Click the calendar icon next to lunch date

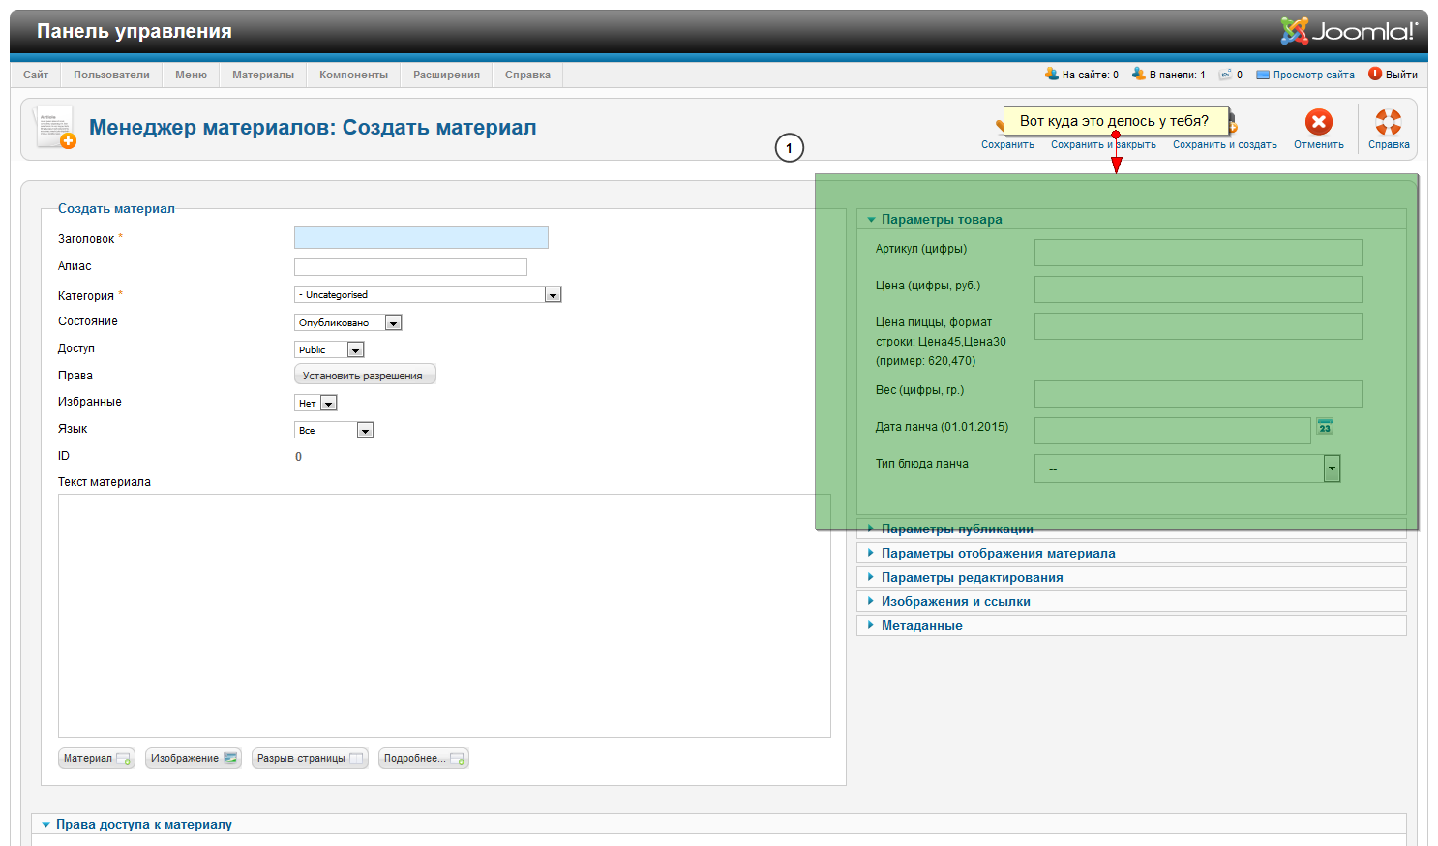click(1325, 427)
